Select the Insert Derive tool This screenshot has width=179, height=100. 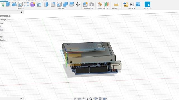tap(126, 4)
